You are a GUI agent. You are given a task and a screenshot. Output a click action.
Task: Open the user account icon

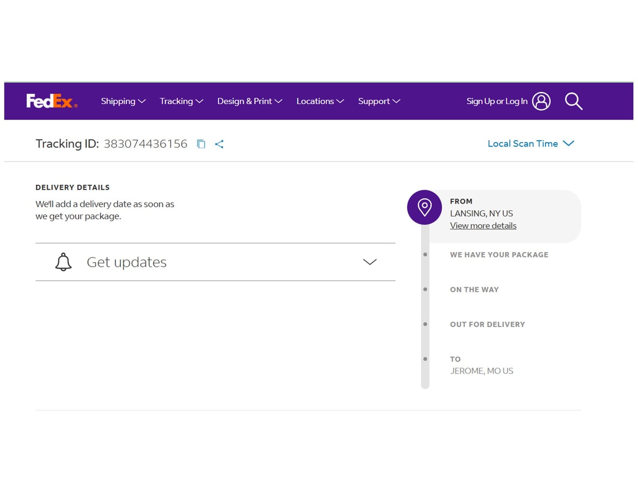(541, 101)
